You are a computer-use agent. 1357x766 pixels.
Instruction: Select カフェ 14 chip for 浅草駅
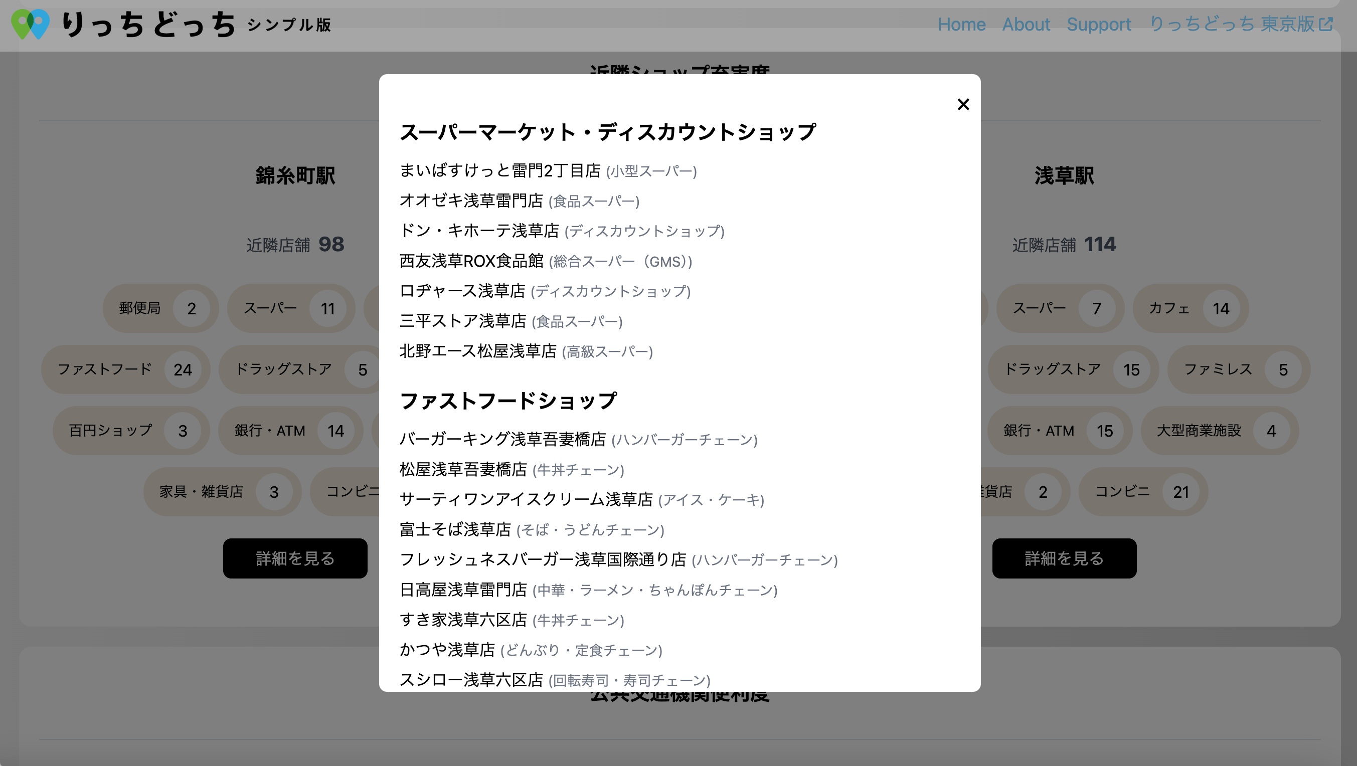[x=1190, y=308]
